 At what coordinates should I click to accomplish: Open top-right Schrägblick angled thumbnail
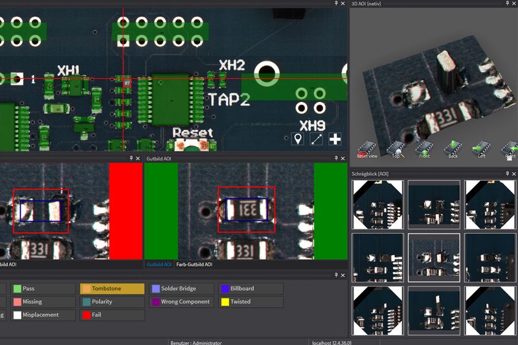click(490, 205)
